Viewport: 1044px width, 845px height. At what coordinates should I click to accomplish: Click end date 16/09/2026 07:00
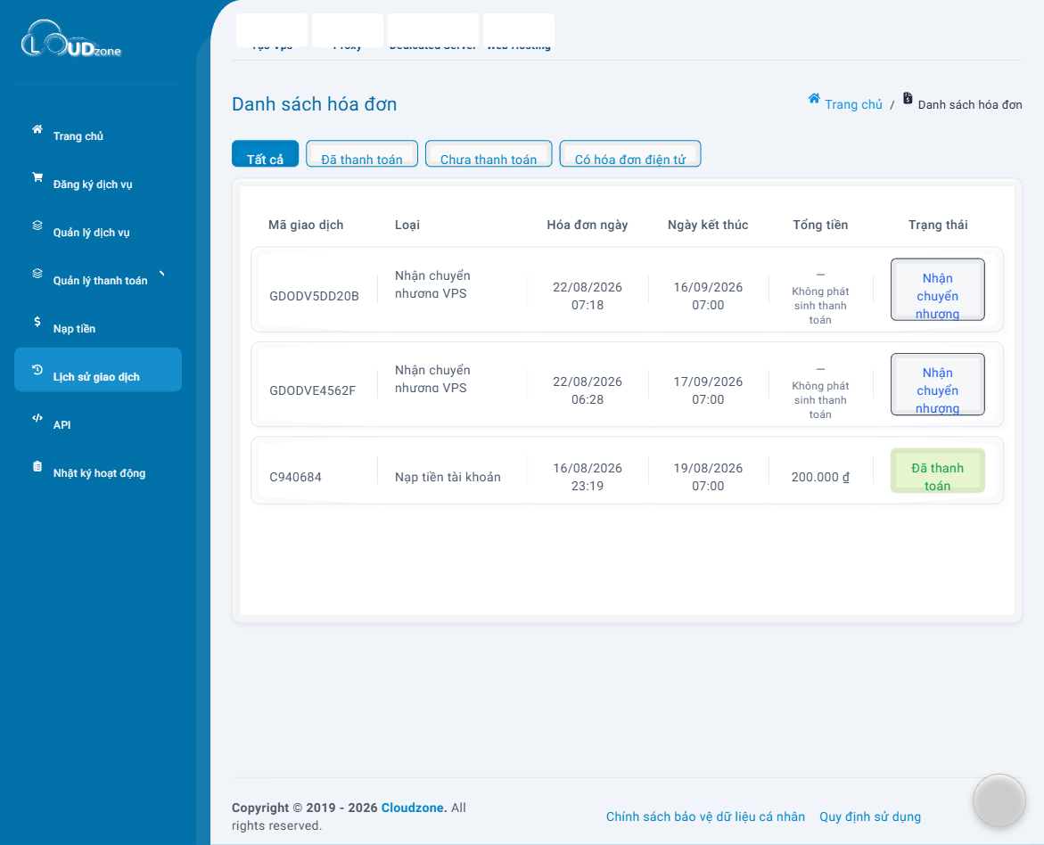tap(708, 296)
